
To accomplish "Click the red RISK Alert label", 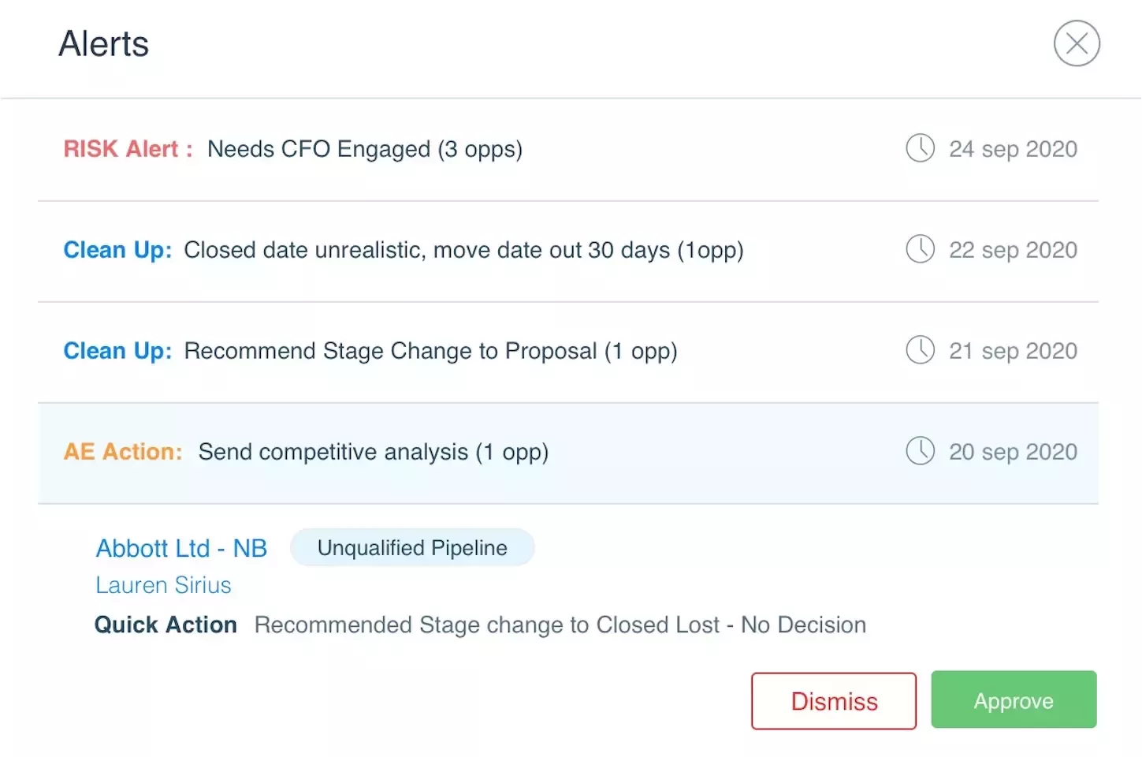I will (x=128, y=149).
